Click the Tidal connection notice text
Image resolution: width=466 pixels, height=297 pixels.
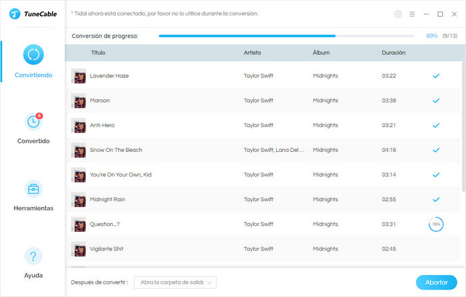pos(164,13)
